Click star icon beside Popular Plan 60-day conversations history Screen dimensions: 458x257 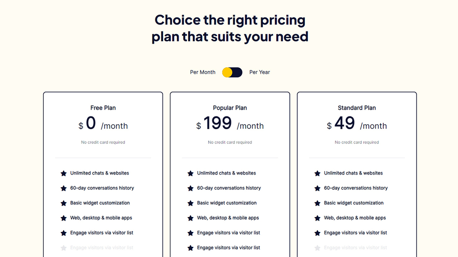coord(190,188)
